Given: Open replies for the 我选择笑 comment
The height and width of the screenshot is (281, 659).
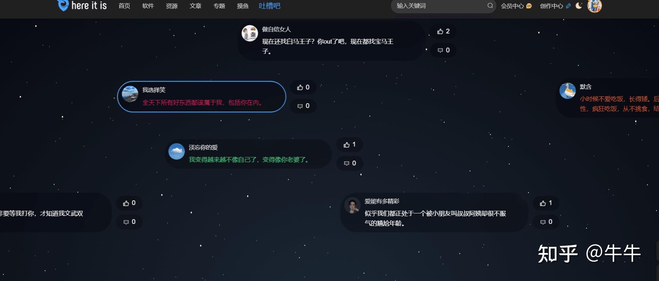Looking at the screenshot, I should pyautogui.click(x=303, y=106).
